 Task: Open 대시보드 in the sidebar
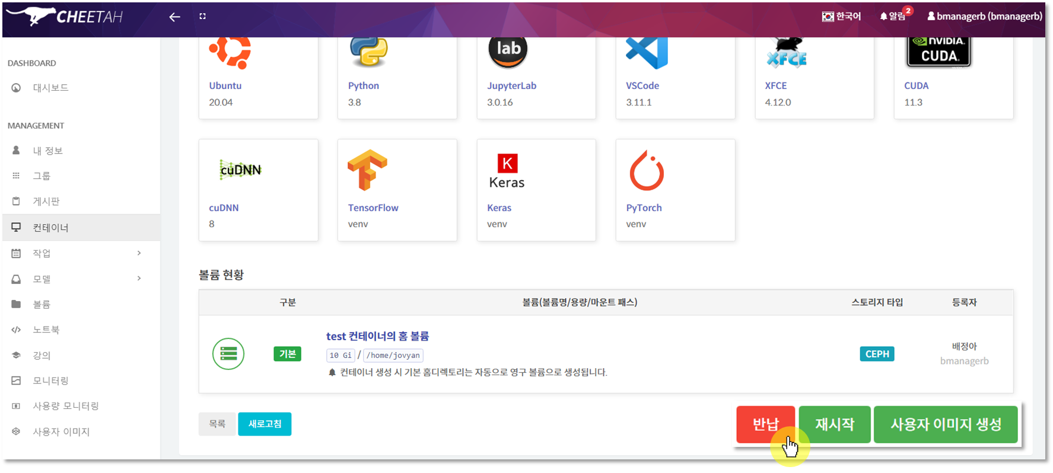click(50, 88)
